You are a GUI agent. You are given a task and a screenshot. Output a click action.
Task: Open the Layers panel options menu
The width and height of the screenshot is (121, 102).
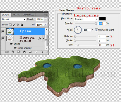pos(46,15)
